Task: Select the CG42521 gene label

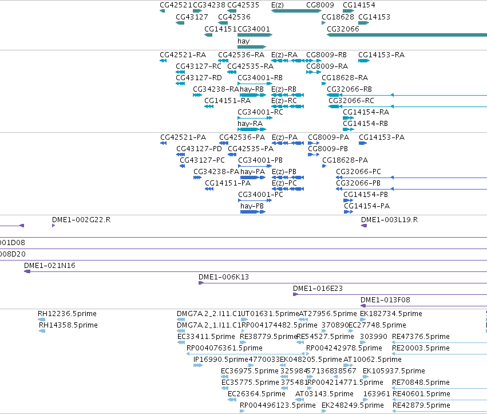Action: (176, 5)
